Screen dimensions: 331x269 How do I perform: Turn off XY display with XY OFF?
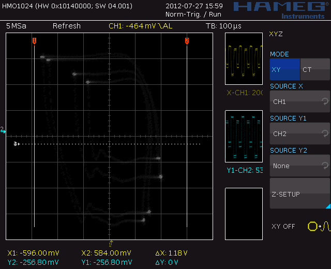tap(283, 227)
